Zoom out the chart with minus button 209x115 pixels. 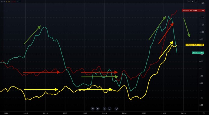click(93, 109)
